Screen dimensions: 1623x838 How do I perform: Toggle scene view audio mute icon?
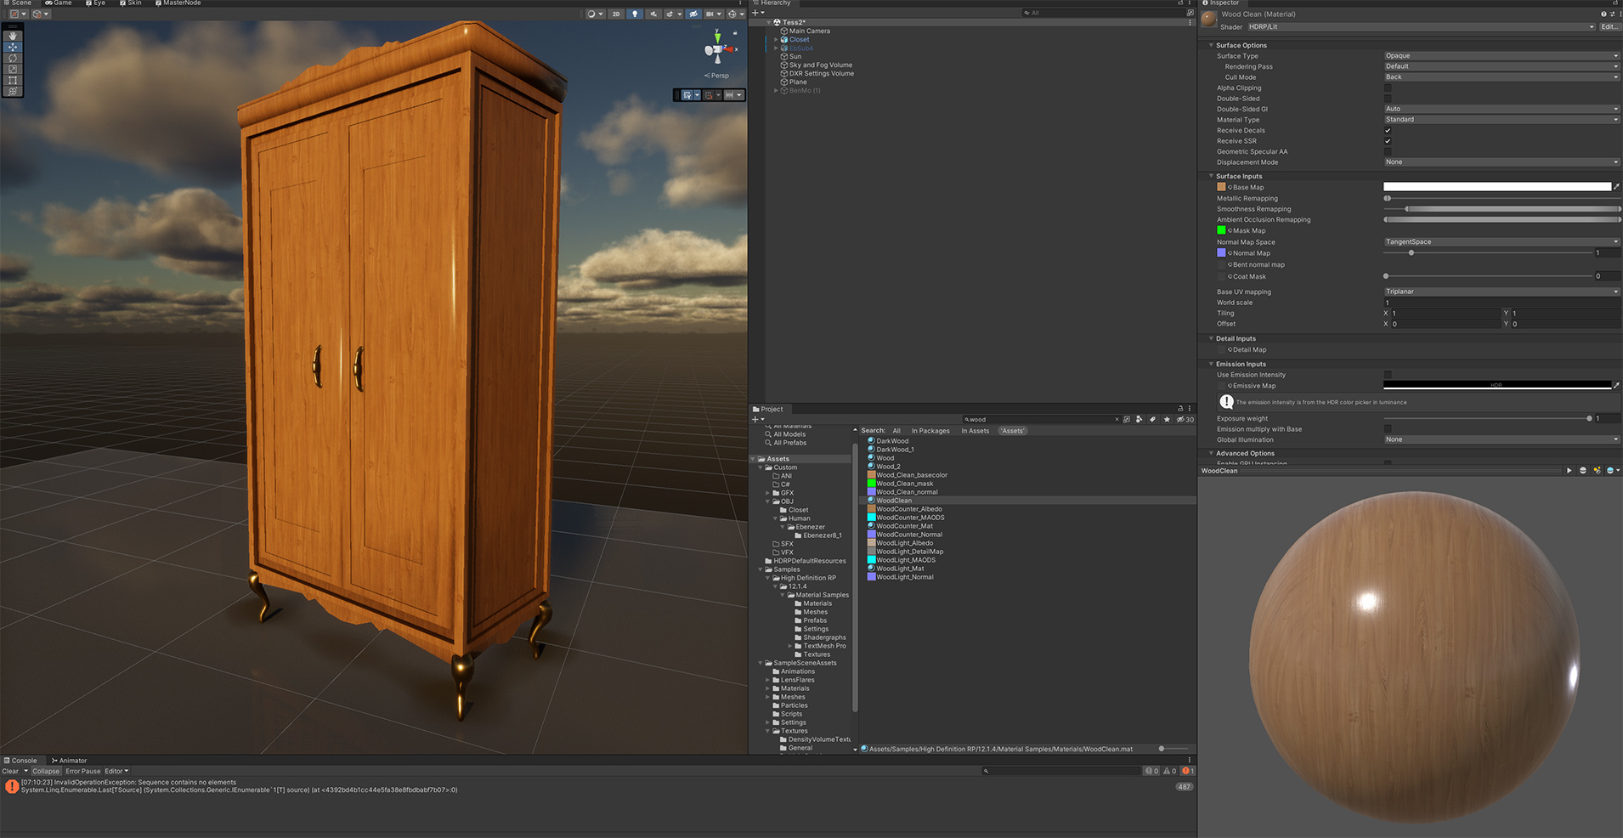pos(654,14)
